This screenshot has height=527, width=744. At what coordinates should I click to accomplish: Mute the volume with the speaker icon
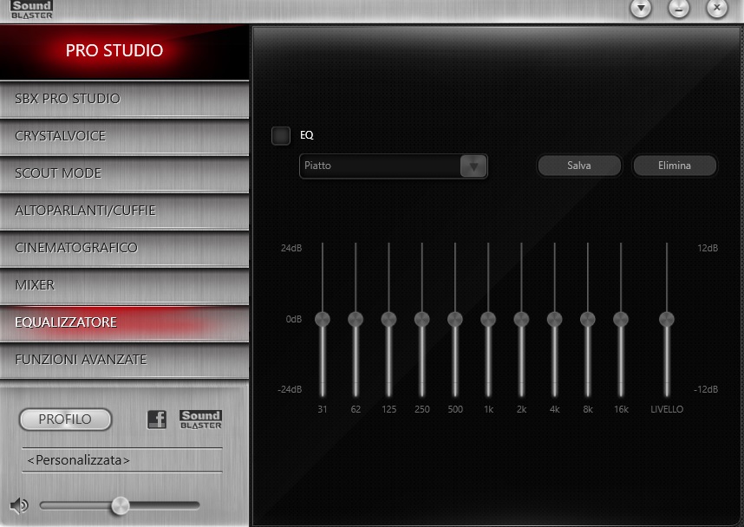pyautogui.click(x=19, y=505)
